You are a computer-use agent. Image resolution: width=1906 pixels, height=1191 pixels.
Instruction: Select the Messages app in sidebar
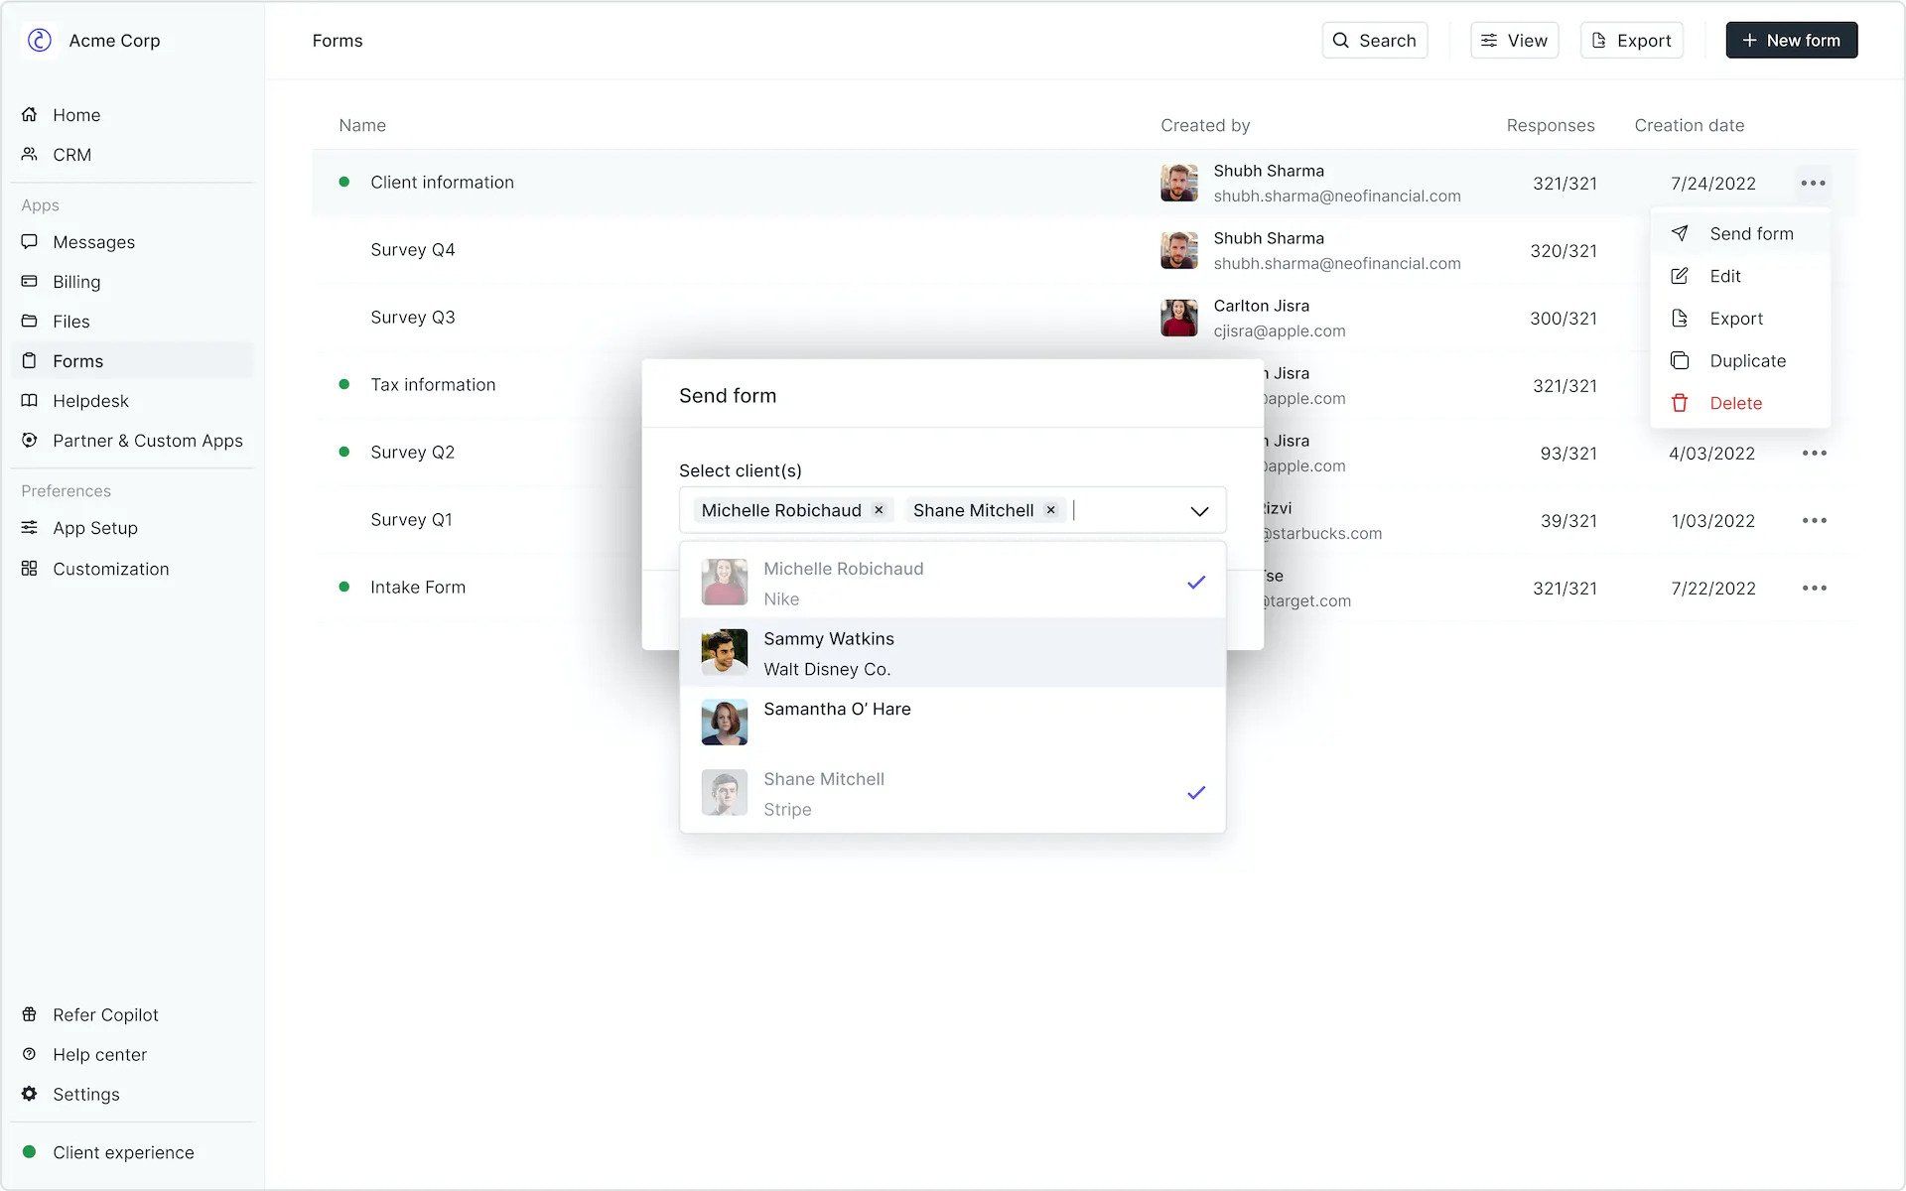[92, 241]
